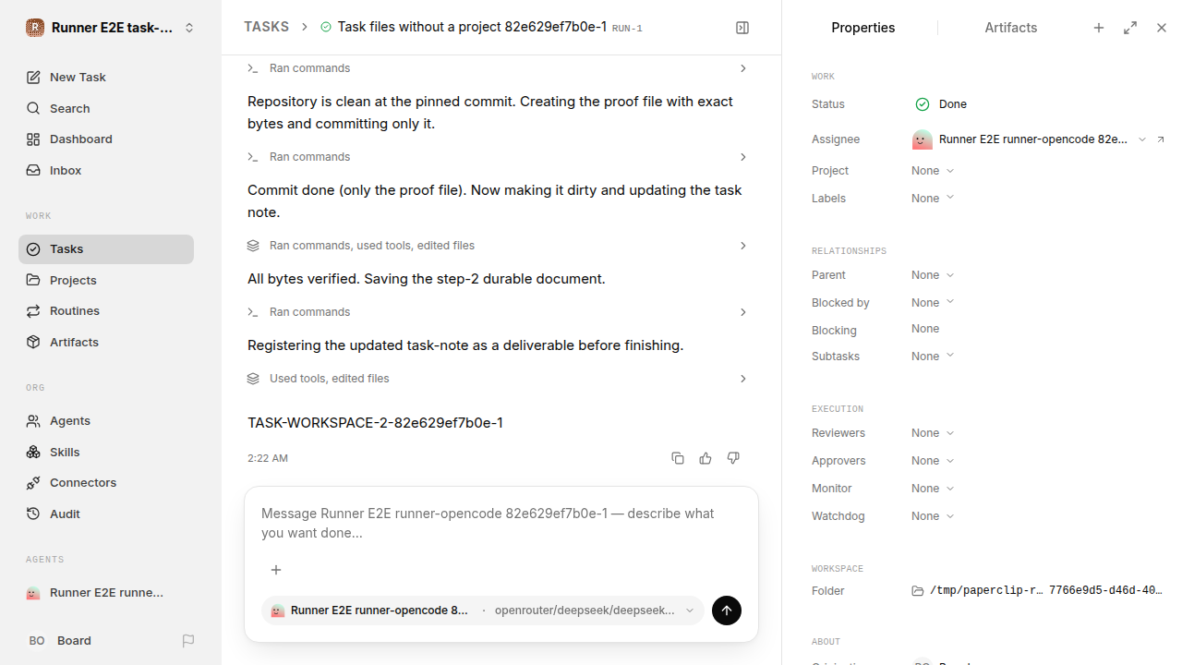Click the green Done status icon
The width and height of the screenshot is (1182, 665).
tap(922, 104)
